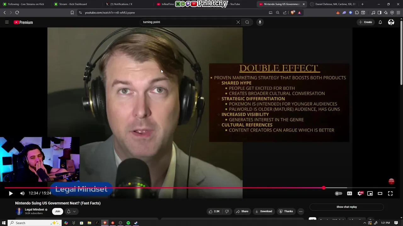Image resolution: width=403 pixels, height=226 pixels.
Task: Toggle closed captions CC
Action: pos(349,193)
